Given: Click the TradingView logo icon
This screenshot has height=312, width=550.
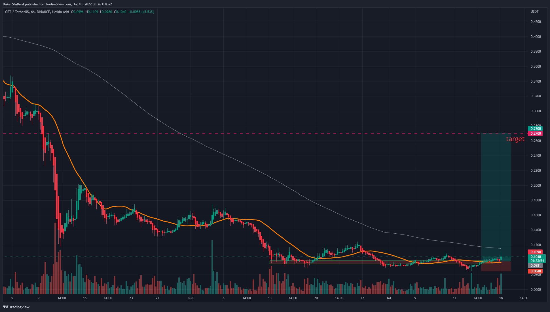Looking at the screenshot, I should coord(5,307).
